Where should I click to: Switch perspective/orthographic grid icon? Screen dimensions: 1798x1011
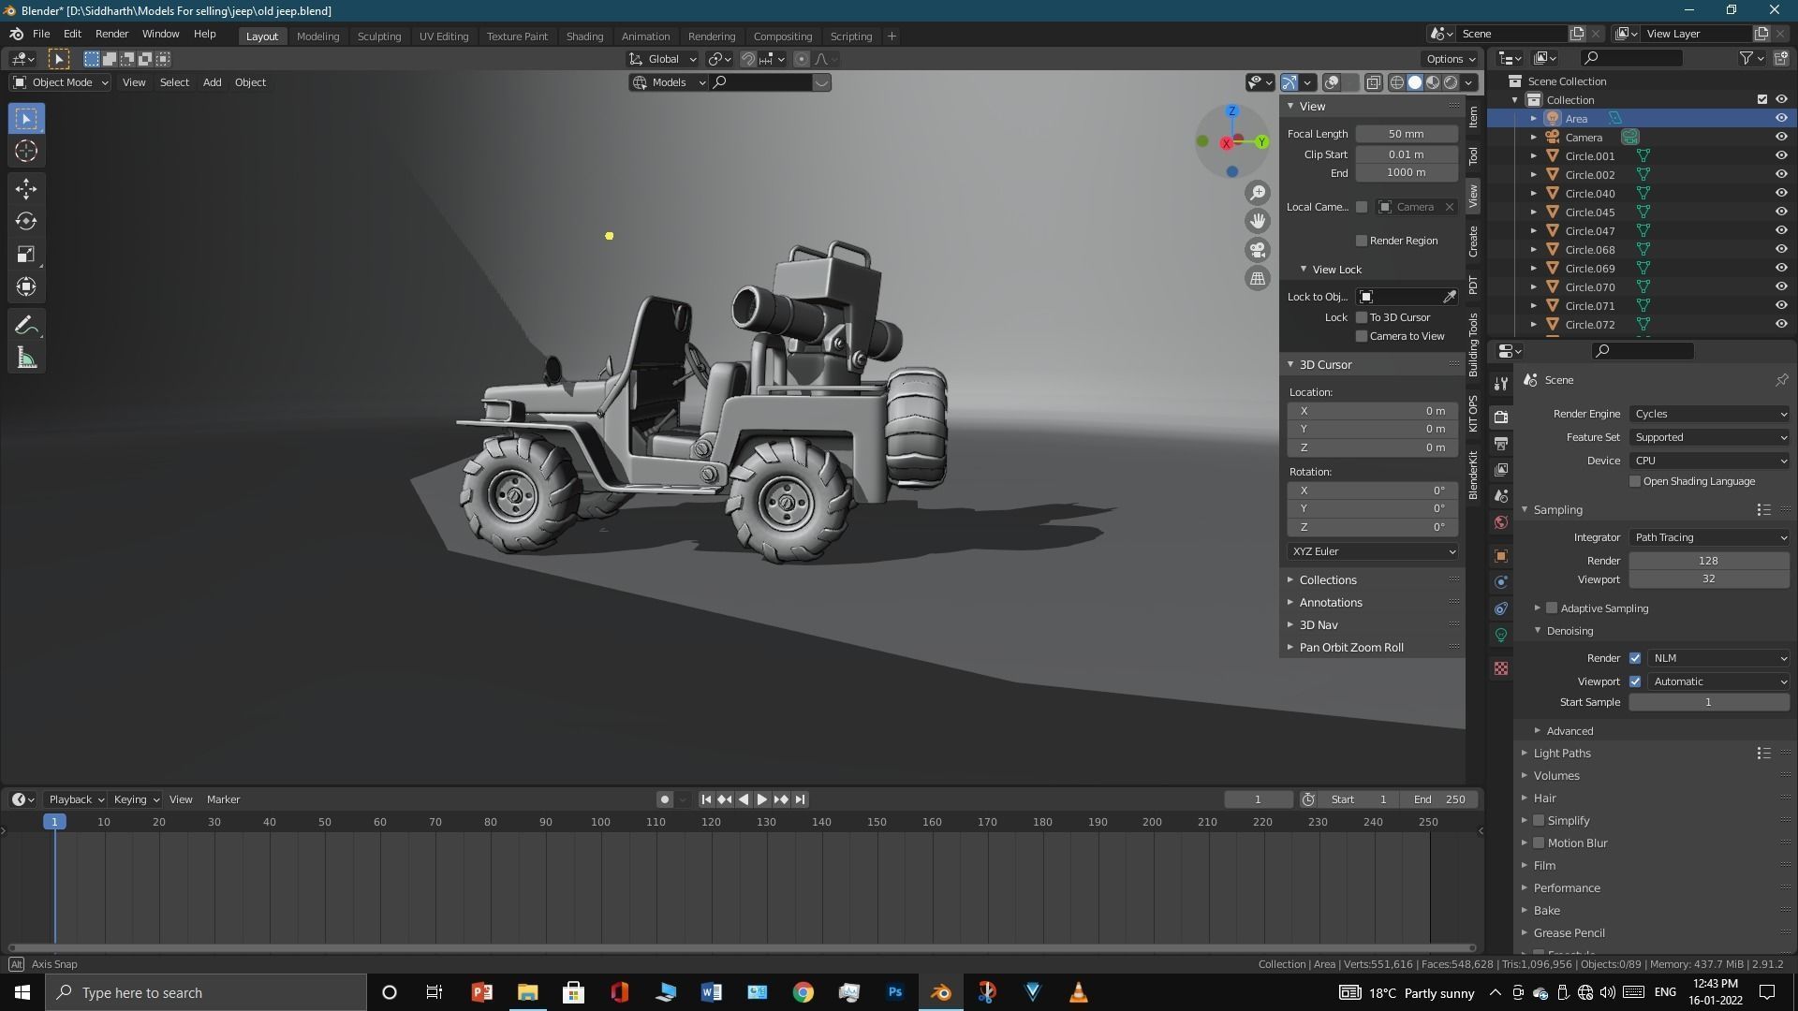(1258, 278)
